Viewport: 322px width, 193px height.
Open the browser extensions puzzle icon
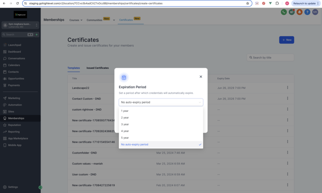277,3
